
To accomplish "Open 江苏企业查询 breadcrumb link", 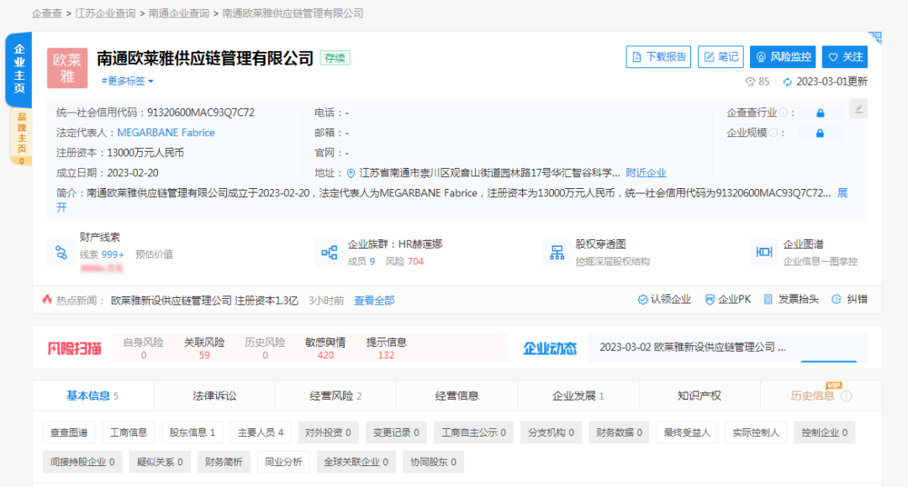I will point(105,13).
